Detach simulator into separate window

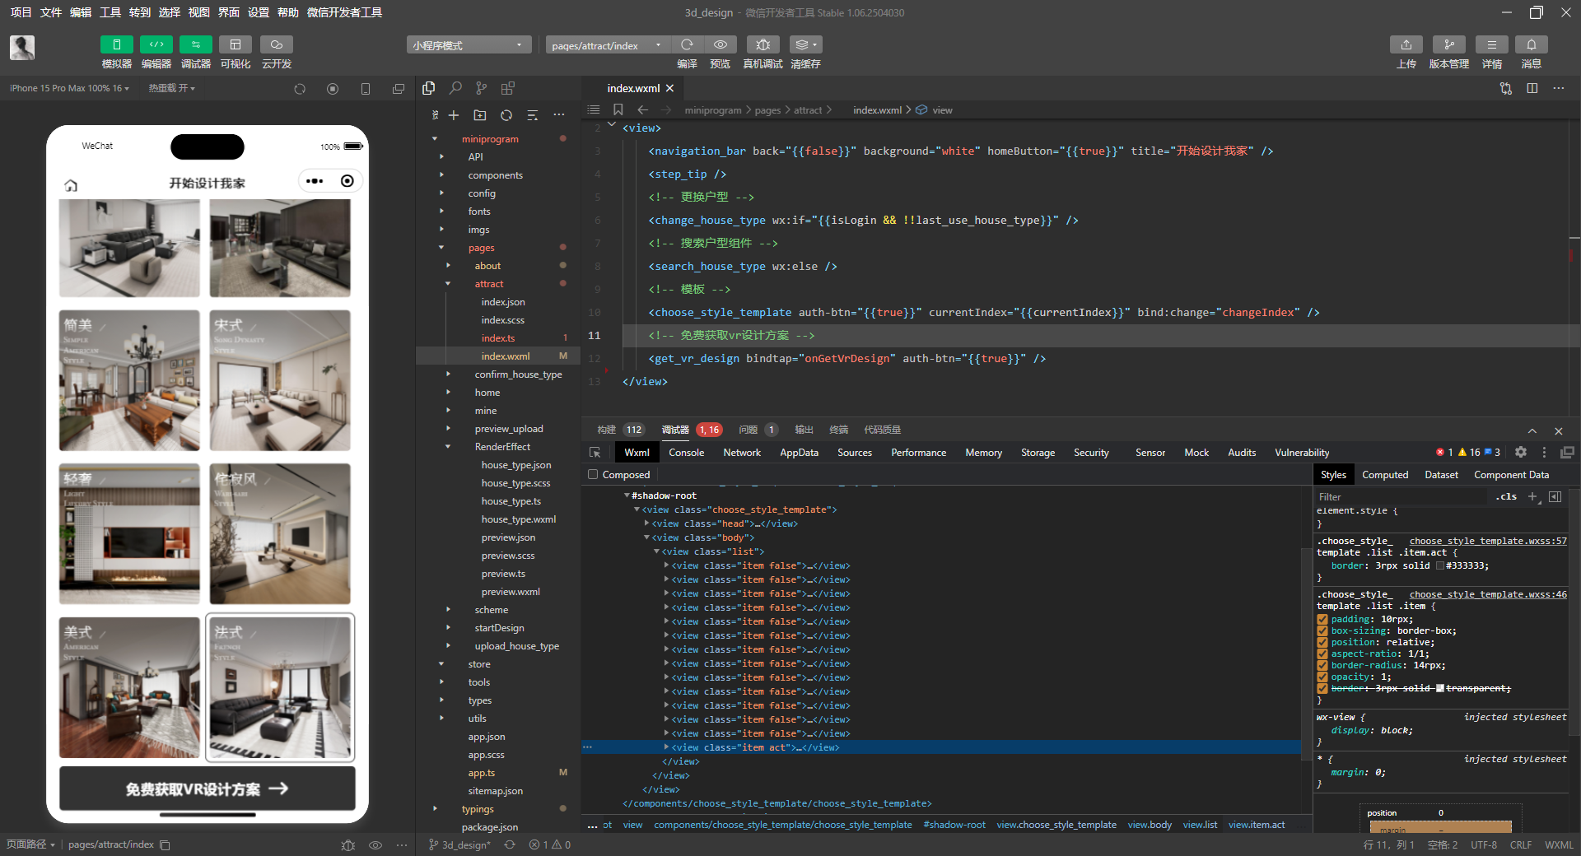(x=399, y=89)
